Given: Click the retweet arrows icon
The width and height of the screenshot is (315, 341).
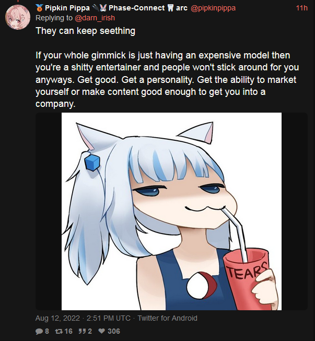Looking at the screenshot, I should 59,331.
